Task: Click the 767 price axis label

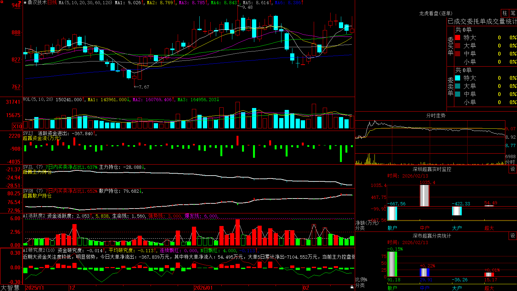Action: tap(16, 87)
